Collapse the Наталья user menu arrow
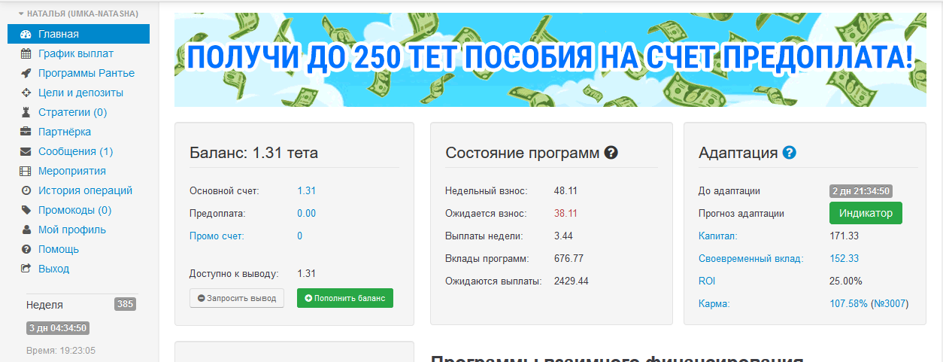The image size is (943, 362). pos(21,14)
